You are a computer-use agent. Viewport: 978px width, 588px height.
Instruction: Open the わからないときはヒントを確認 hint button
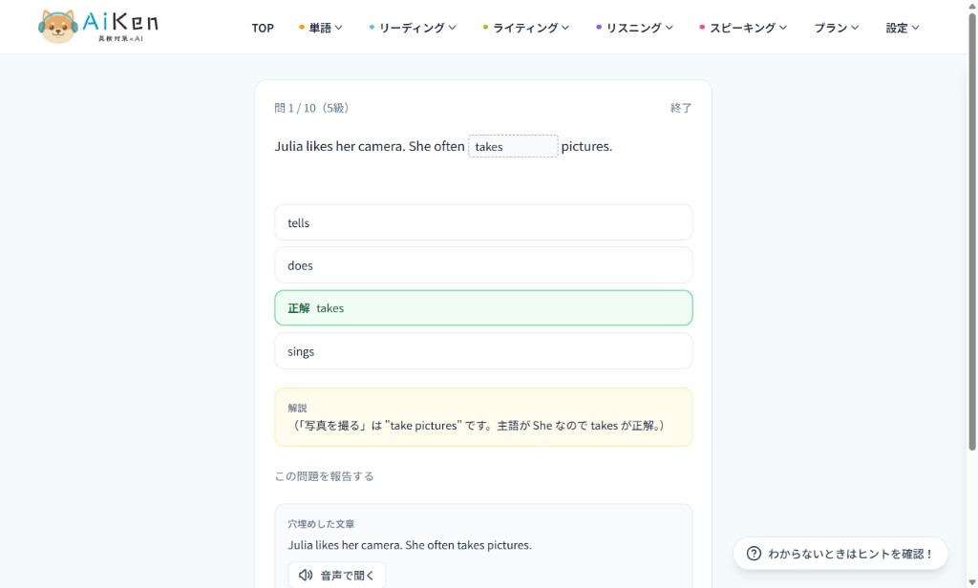[x=840, y=553]
